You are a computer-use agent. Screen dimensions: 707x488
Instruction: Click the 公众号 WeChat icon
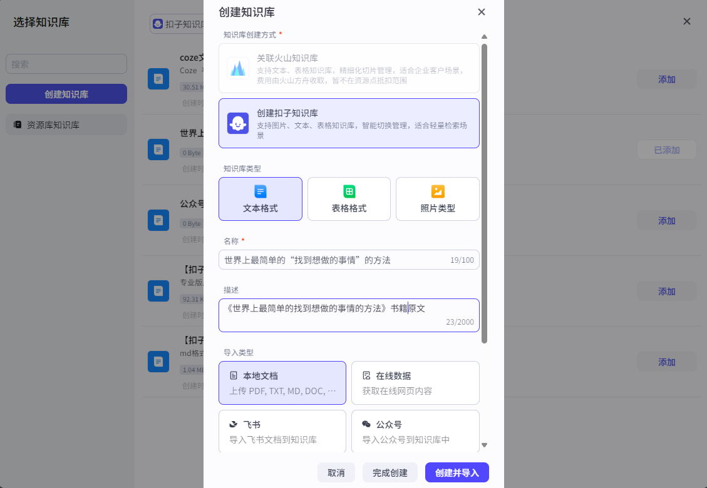[x=366, y=424]
